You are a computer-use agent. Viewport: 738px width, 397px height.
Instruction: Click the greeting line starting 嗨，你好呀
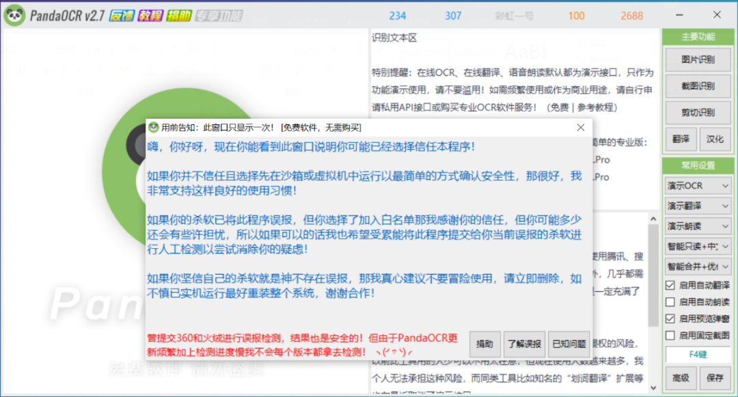[x=311, y=147]
